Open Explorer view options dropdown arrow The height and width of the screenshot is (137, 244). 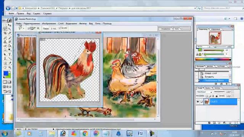230,19
